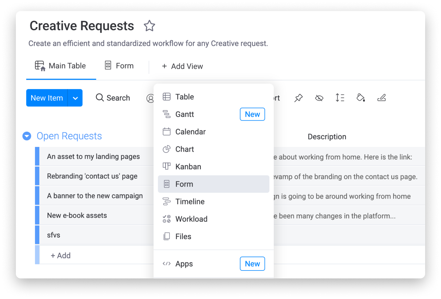Click the Table icon in view menu
The height and width of the screenshot is (299, 441).
pos(167,97)
